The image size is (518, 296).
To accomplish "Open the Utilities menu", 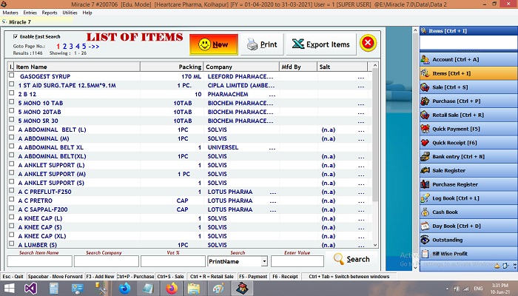I will (70, 13).
